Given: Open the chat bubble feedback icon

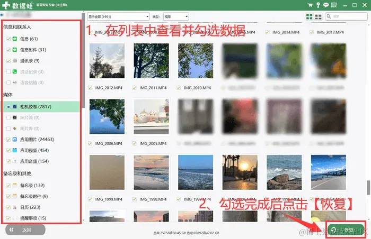Looking at the screenshot, I should (326, 5).
